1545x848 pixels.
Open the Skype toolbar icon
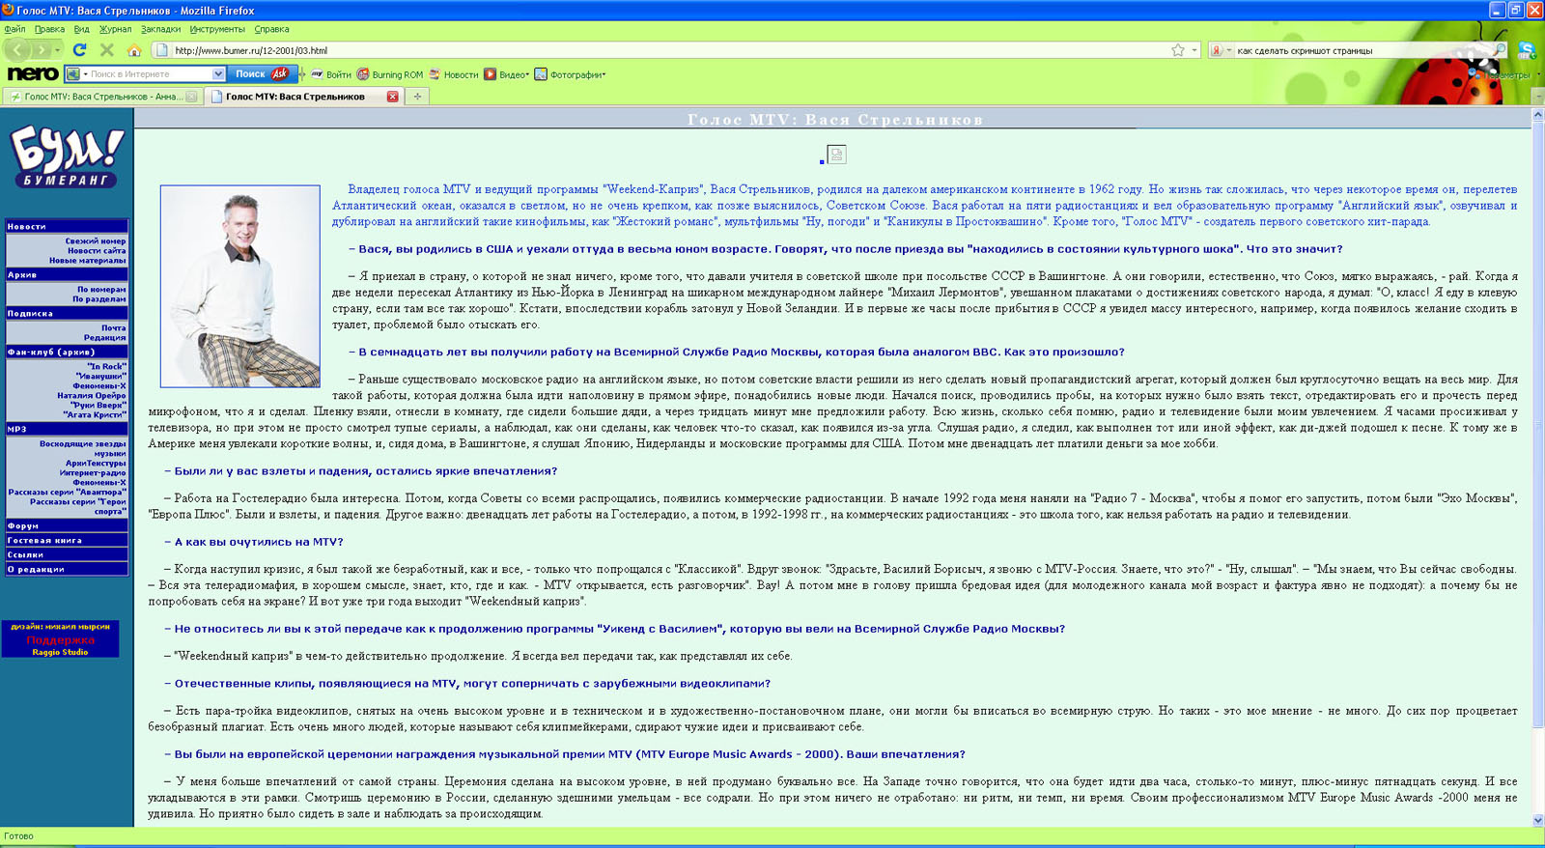coord(1527,50)
